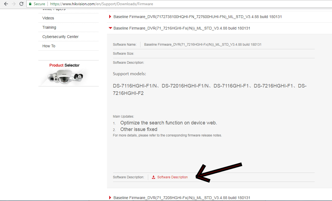Click the 'Software Size:' label

[123, 54]
